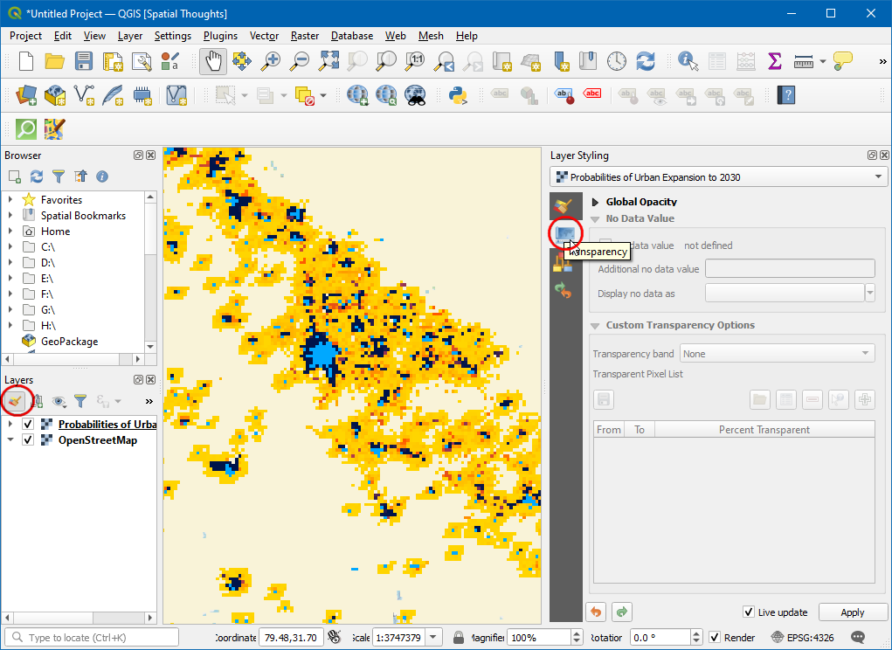Open the Plugins menu

220,36
